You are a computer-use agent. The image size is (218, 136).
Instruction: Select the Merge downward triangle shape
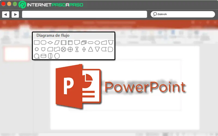click(x=97, y=49)
